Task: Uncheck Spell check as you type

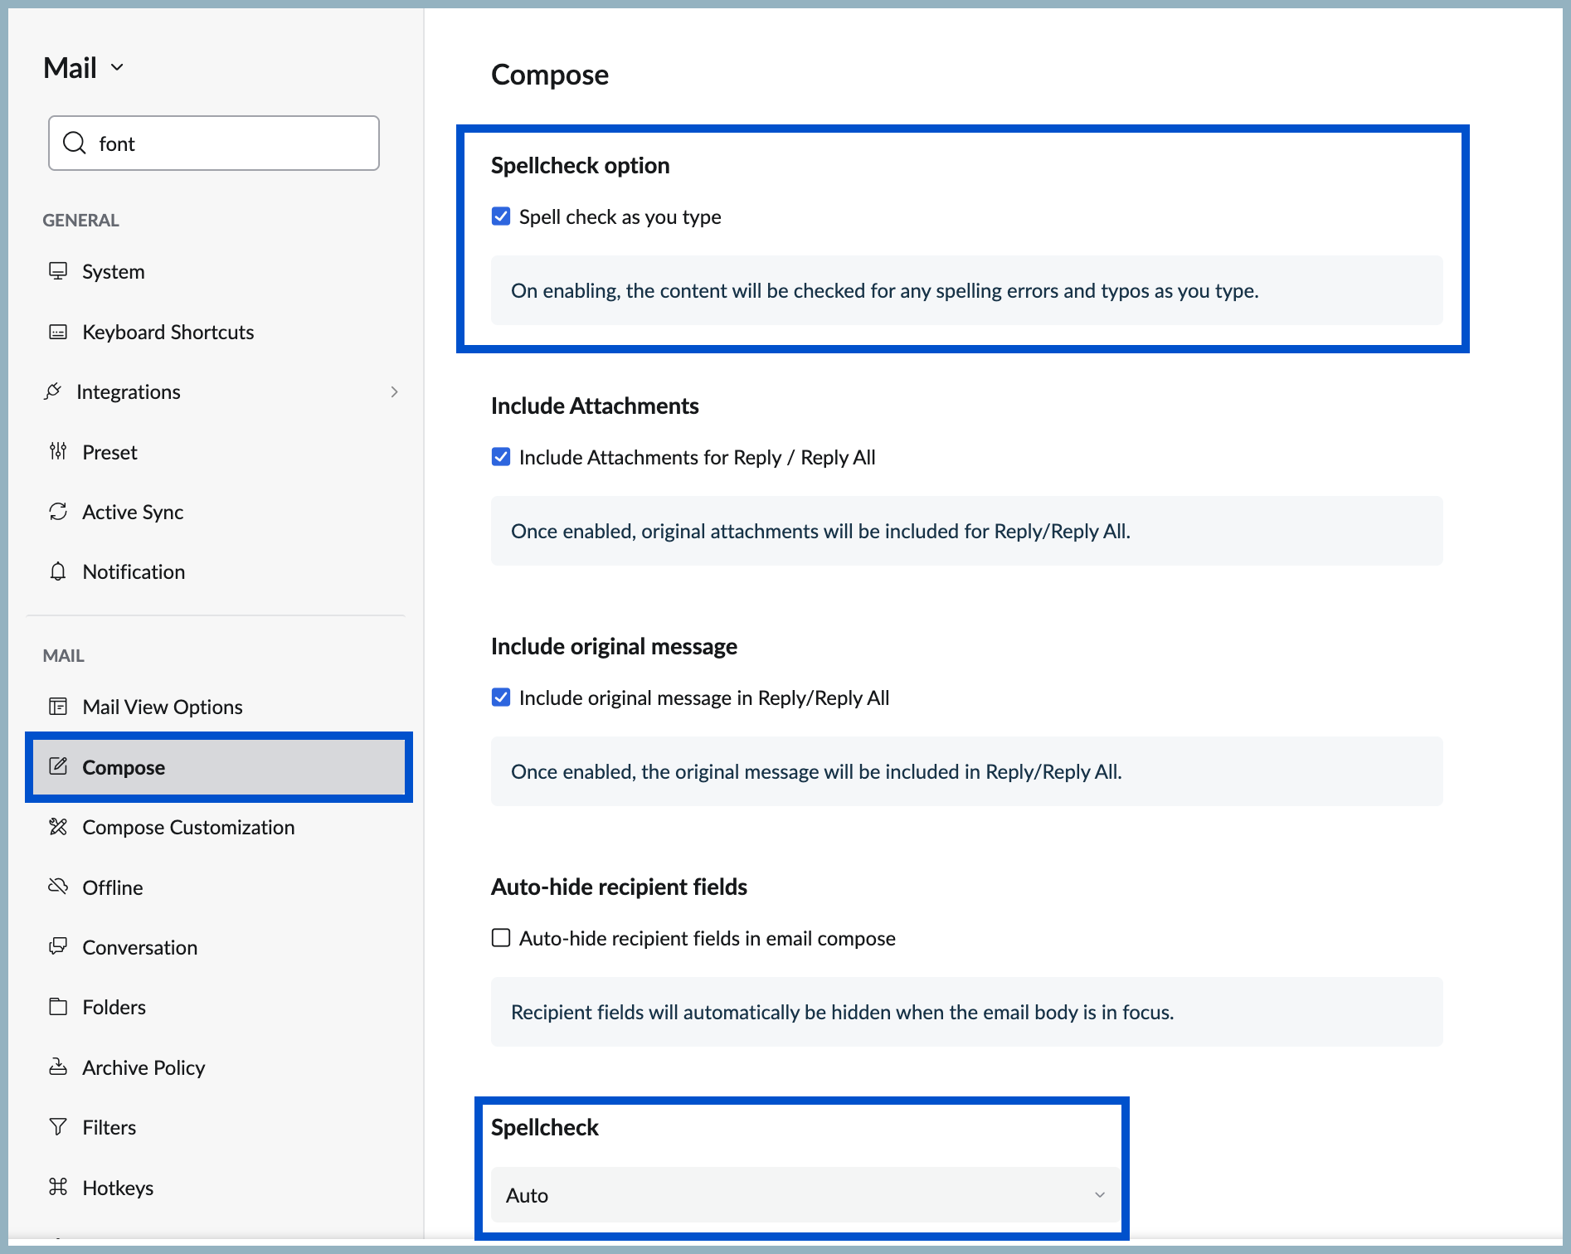Action: [501, 216]
